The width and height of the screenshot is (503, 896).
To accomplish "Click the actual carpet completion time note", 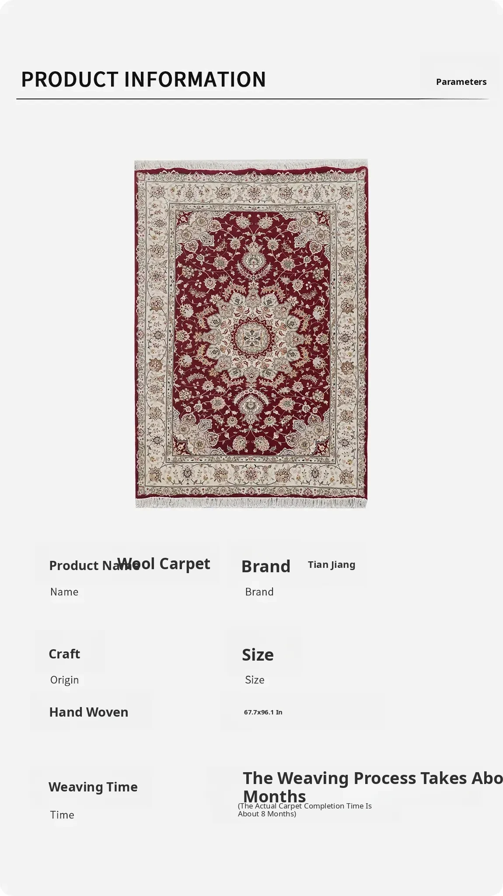I will point(305,810).
